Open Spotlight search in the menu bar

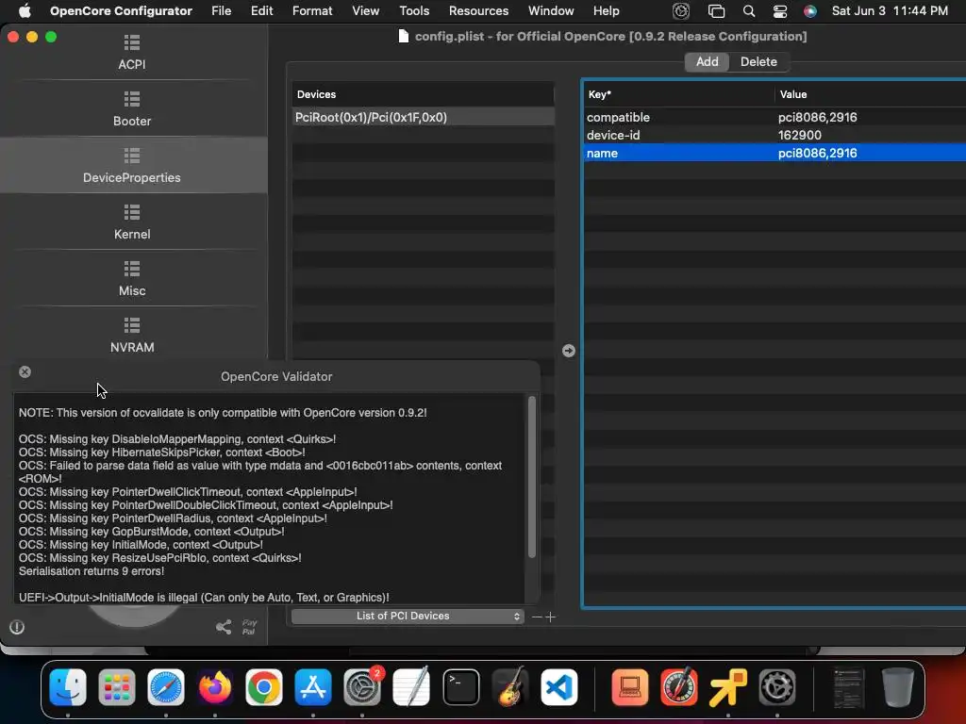point(748,10)
